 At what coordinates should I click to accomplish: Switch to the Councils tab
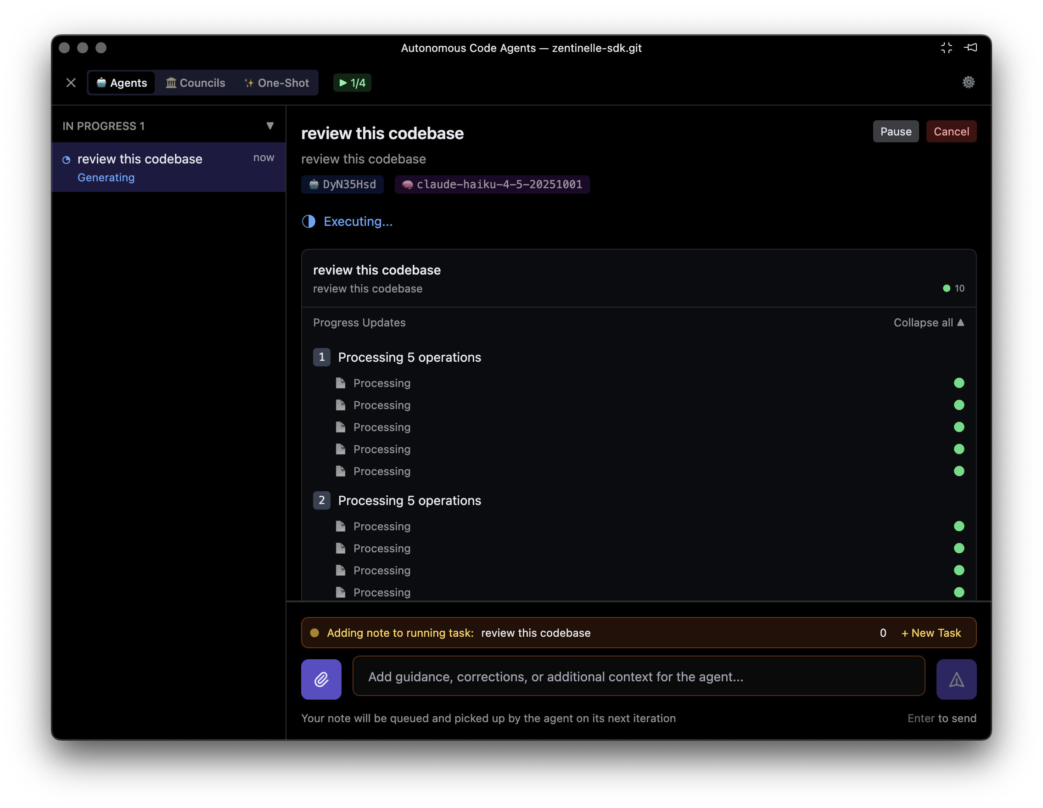tap(195, 82)
